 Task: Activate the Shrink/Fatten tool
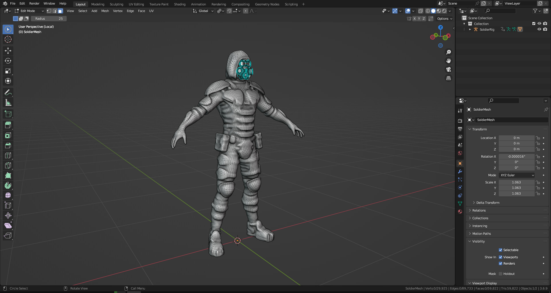pyautogui.click(x=8, y=216)
